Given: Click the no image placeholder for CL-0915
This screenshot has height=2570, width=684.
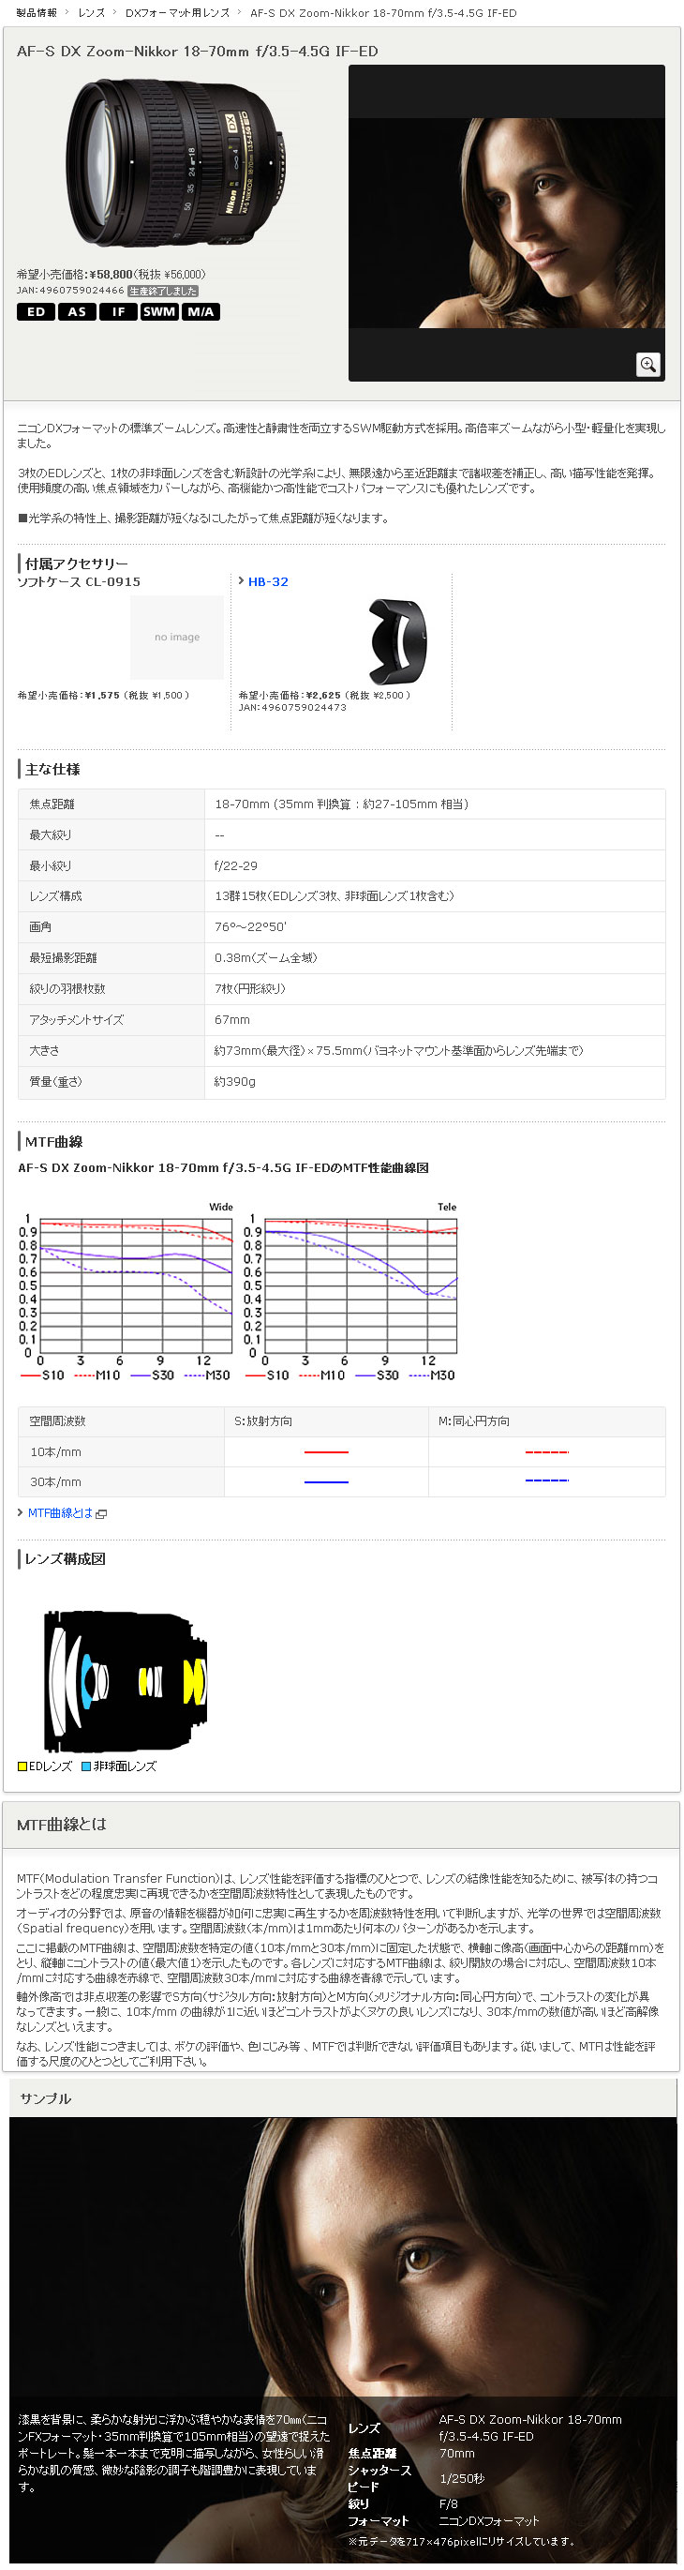Looking at the screenshot, I should click(x=176, y=637).
